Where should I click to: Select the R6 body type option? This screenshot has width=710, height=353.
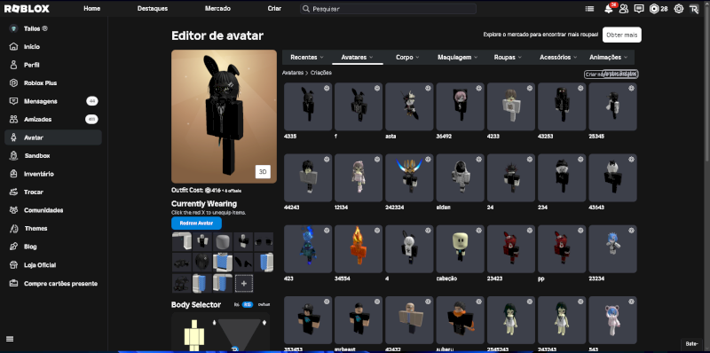(236, 304)
